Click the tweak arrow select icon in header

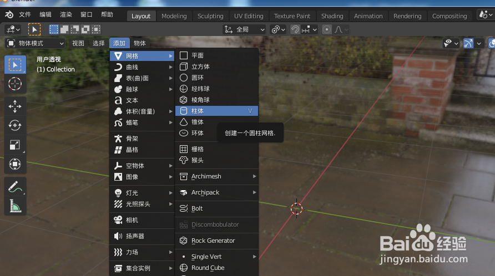[34, 29]
